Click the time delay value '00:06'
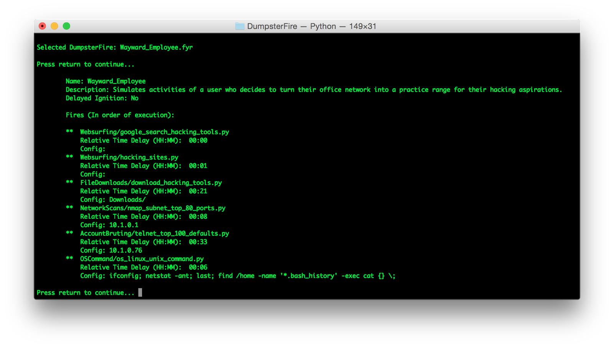The image size is (614, 348). point(198,267)
